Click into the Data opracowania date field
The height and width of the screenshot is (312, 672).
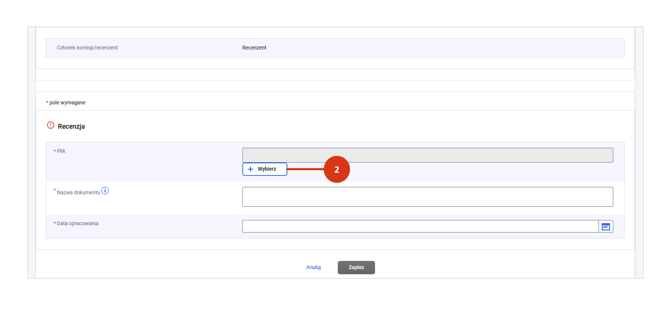[x=420, y=226]
